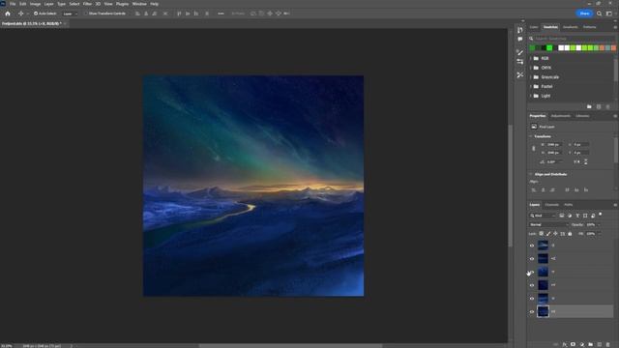Viewport: 619px width, 348px height.
Task: Open the File menu
Action: [13, 4]
